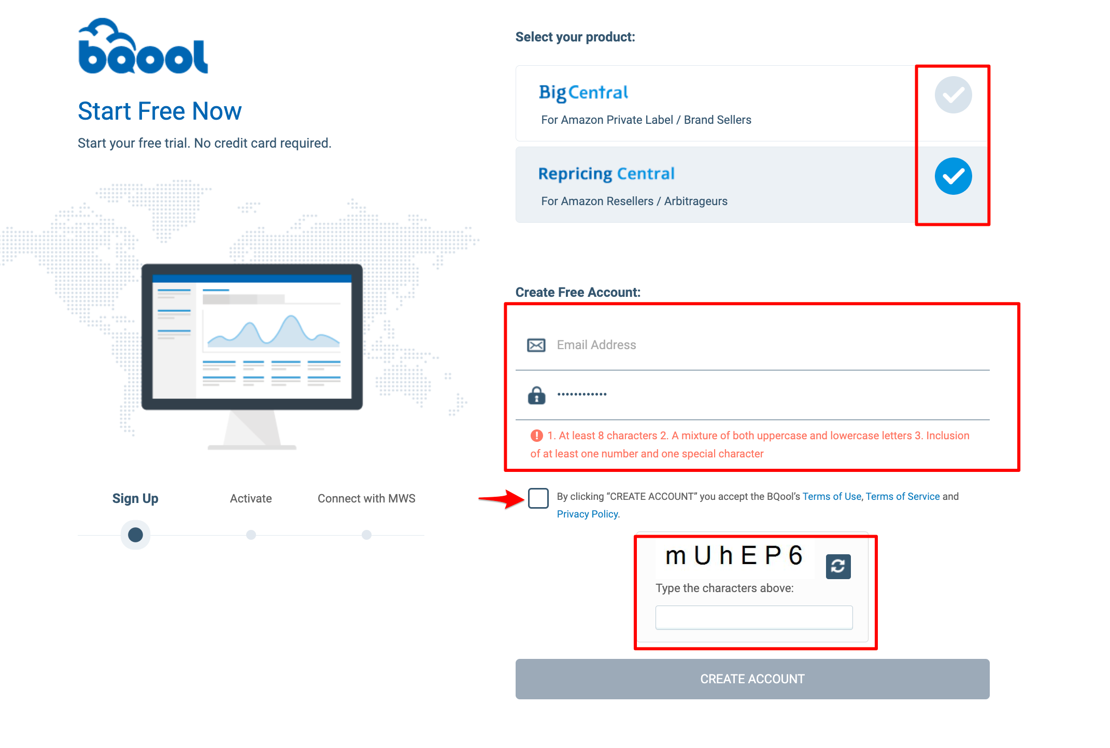Open the Terms of Use link

coord(832,496)
